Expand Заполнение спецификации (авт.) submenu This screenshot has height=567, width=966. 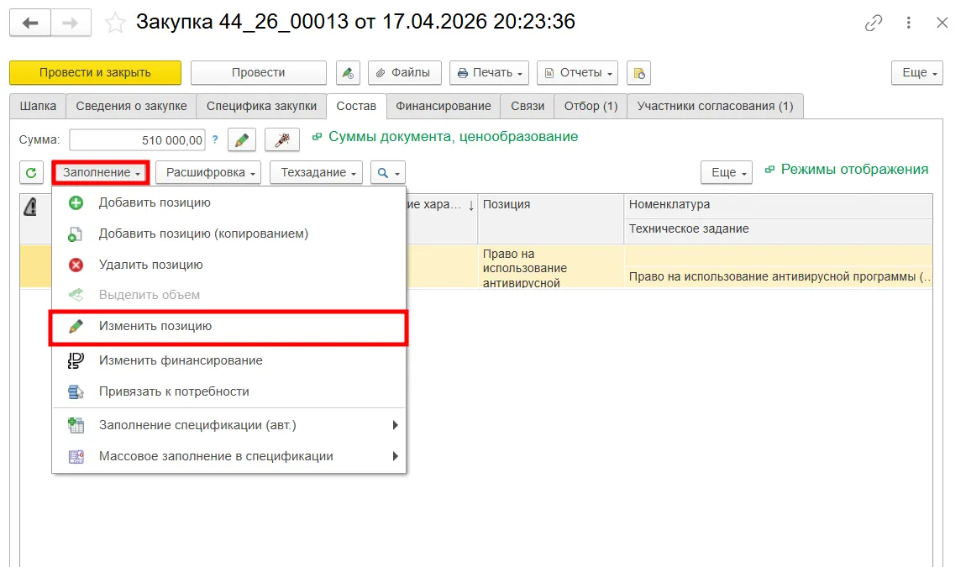[x=228, y=425]
